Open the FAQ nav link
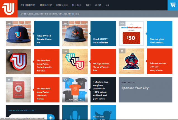The width and height of the screenshot is (178, 120). (x=107, y=5)
